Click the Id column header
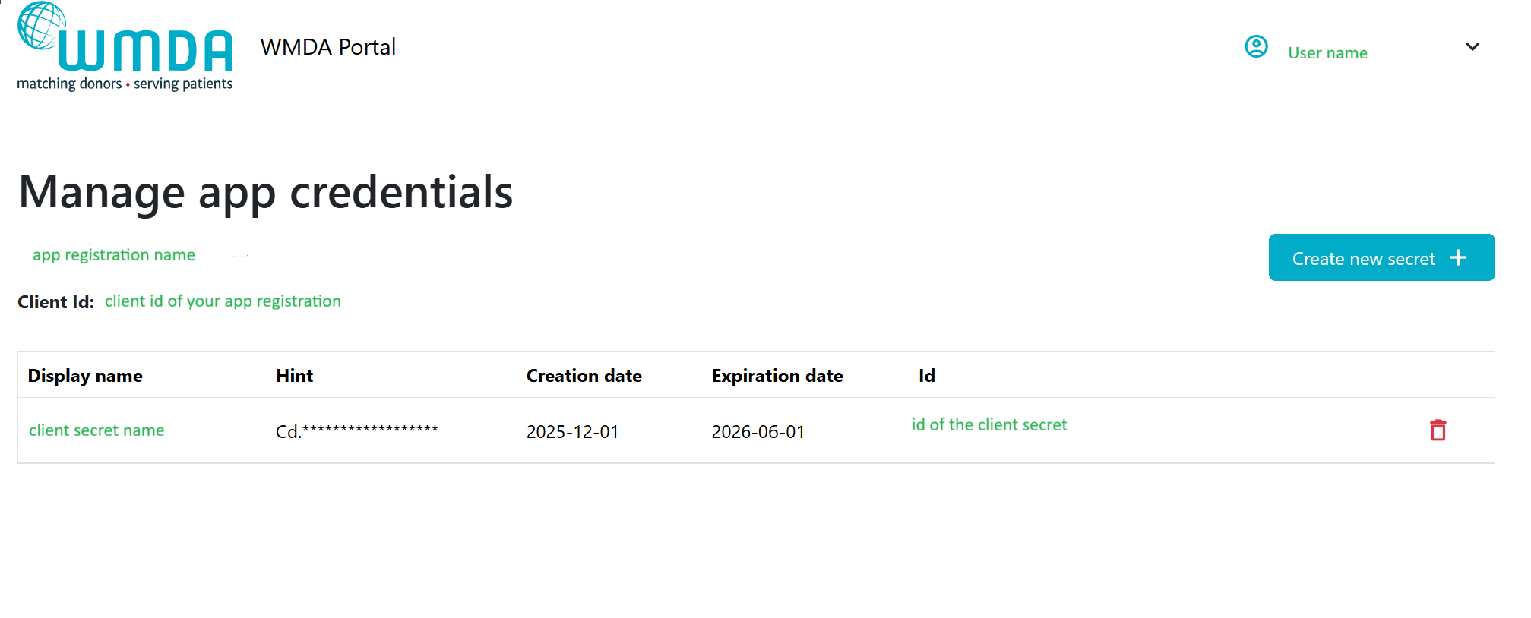 (x=926, y=376)
